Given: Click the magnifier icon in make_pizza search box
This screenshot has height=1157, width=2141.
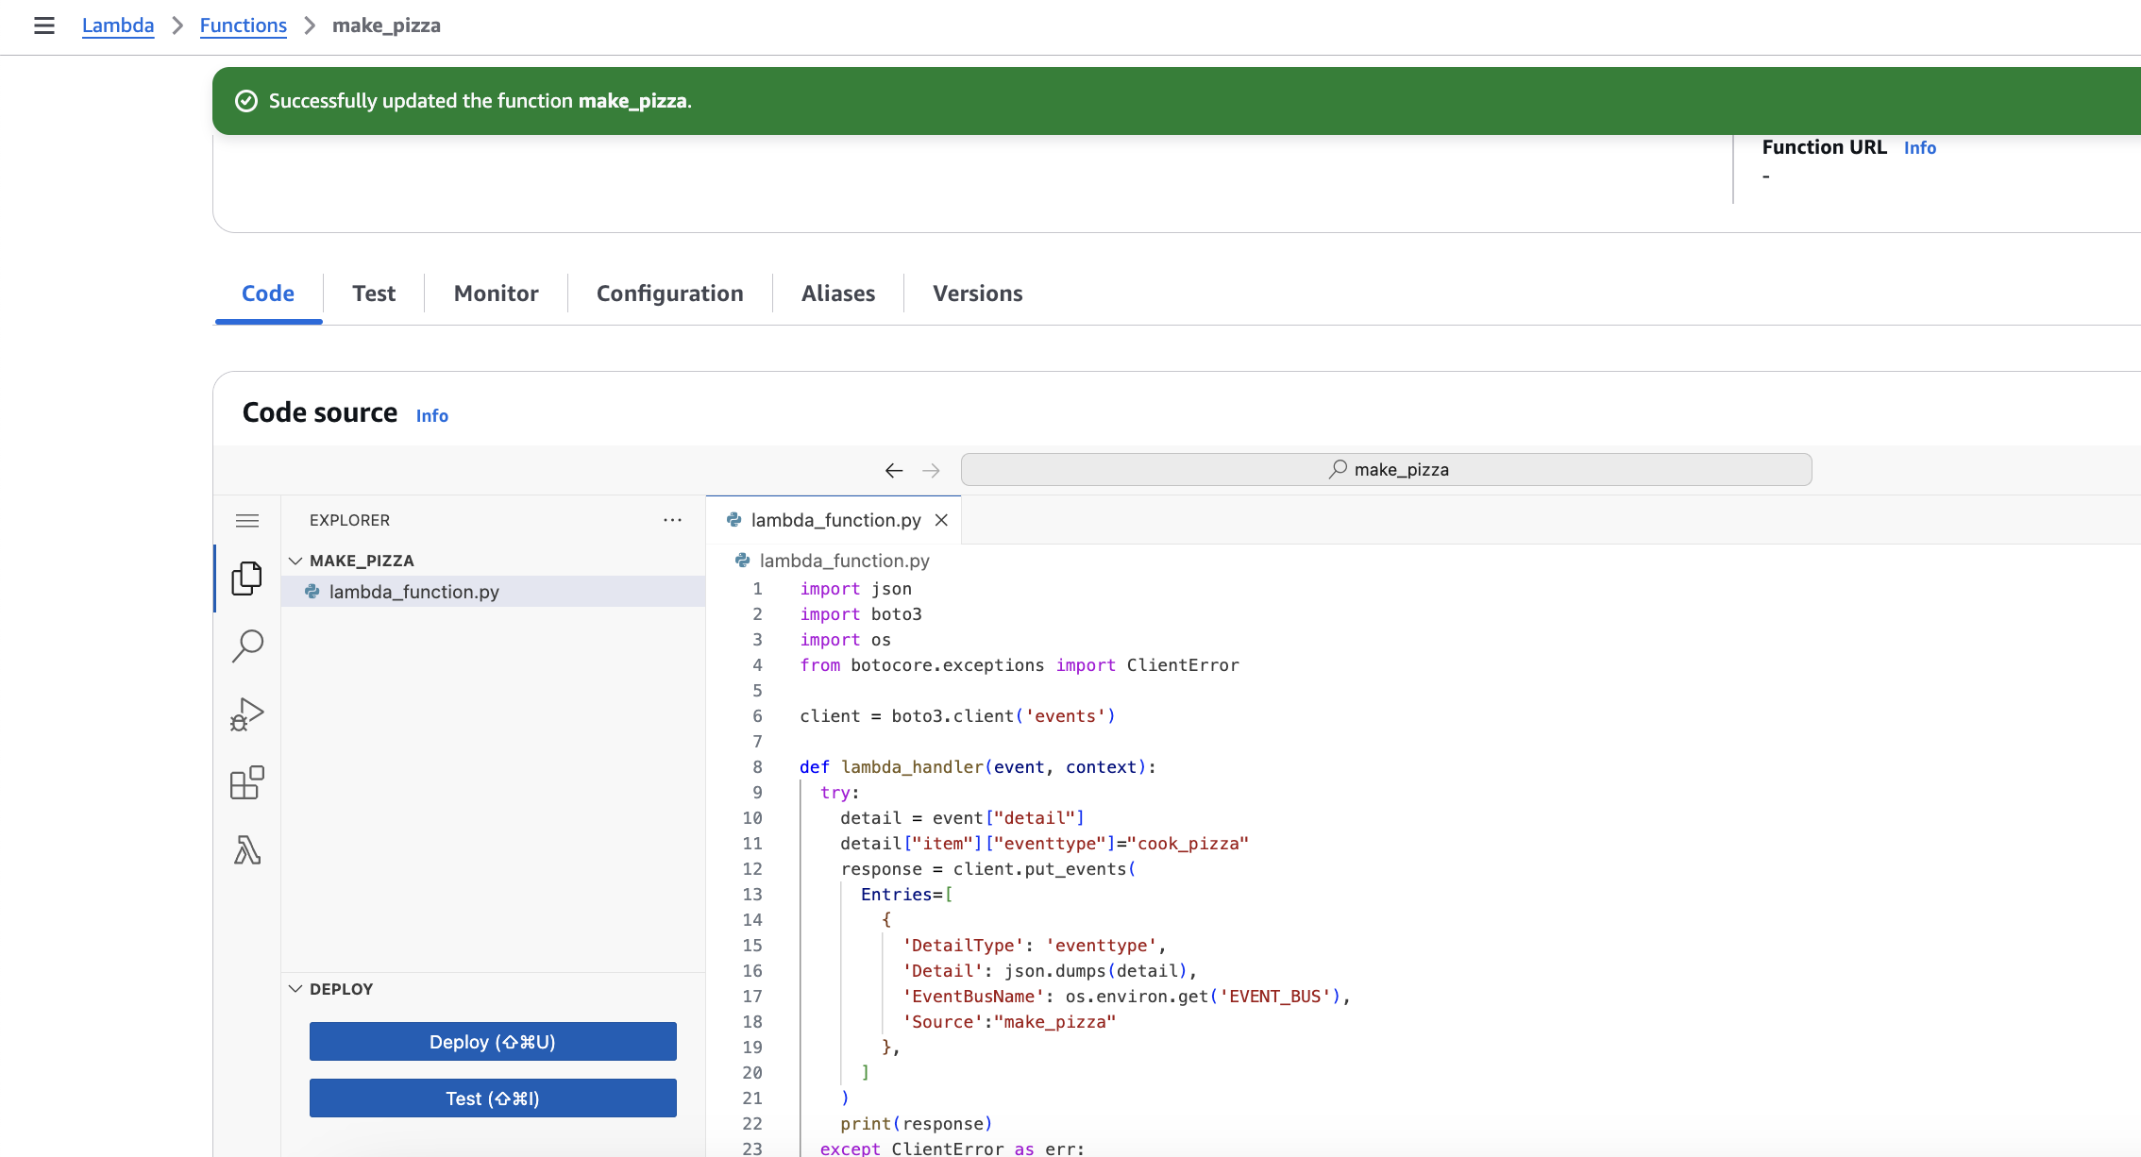Looking at the screenshot, I should [1338, 469].
